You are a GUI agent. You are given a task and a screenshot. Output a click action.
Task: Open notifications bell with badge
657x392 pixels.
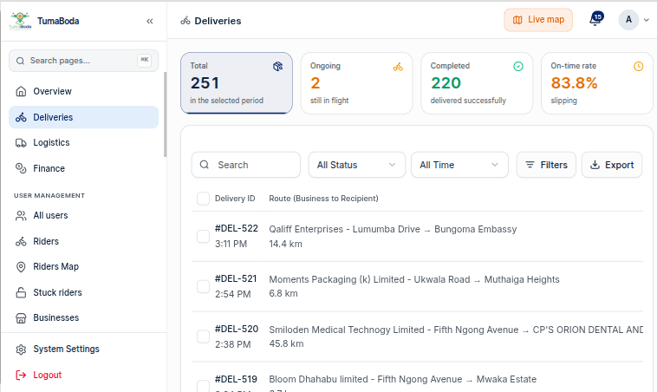pos(595,19)
